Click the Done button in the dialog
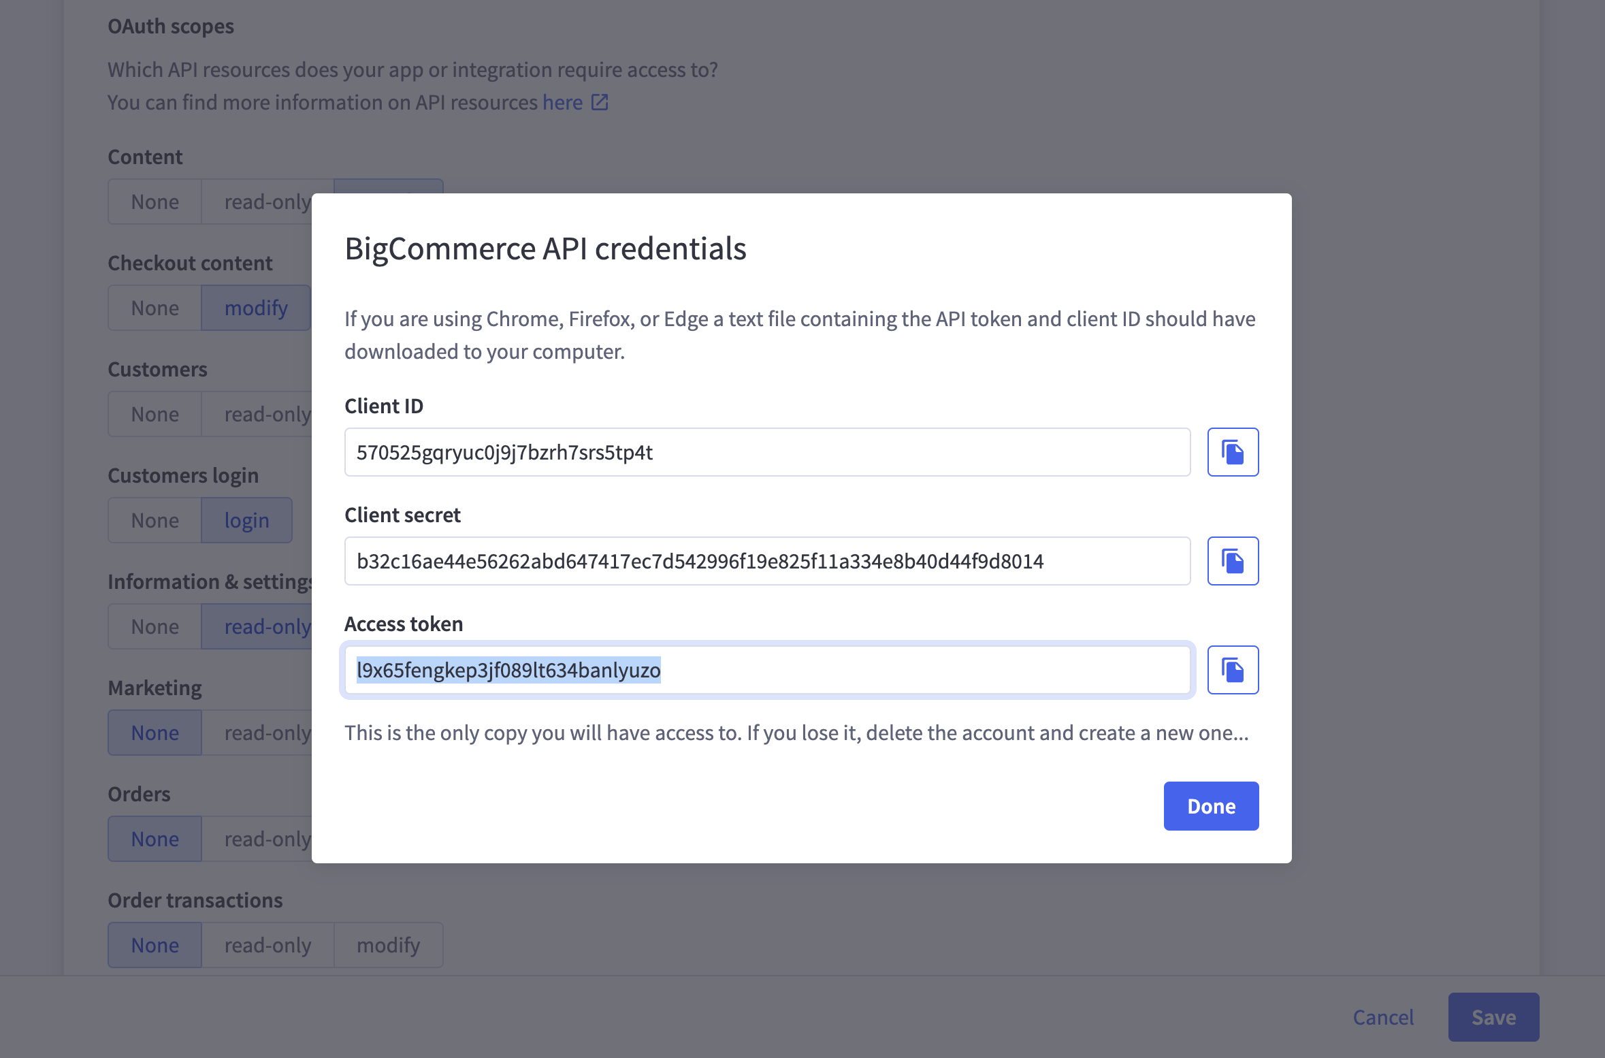This screenshot has height=1058, width=1605. pyautogui.click(x=1211, y=806)
